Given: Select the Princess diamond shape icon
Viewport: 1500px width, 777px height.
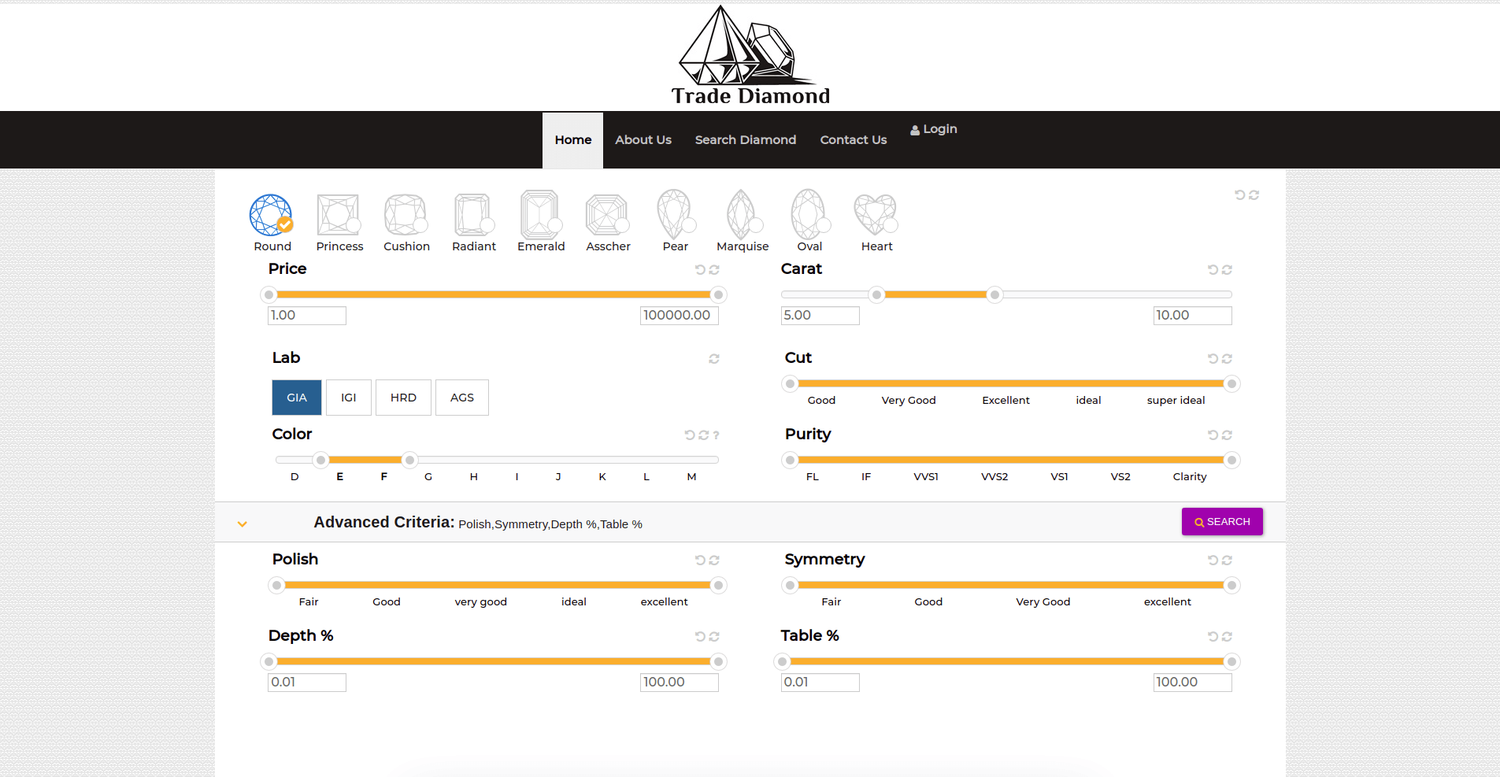Looking at the screenshot, I should tap(339, 216).
